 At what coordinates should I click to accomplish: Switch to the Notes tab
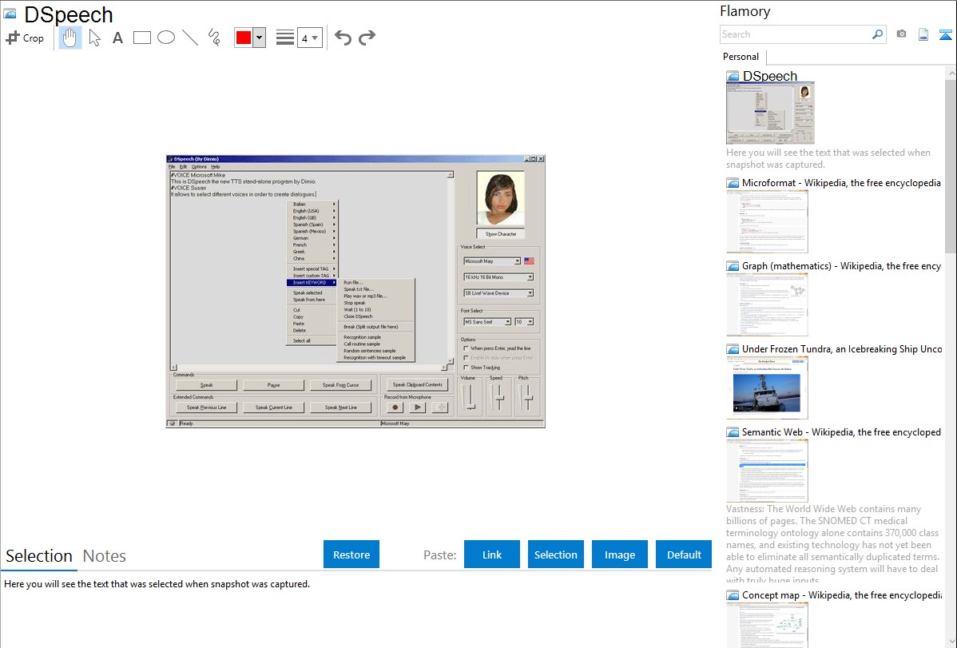[105, 556]
